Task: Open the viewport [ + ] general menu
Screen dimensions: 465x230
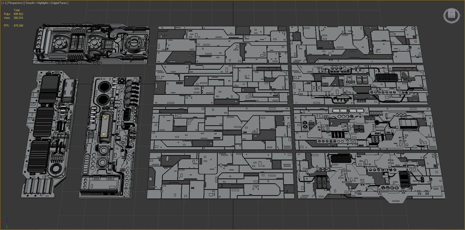Action: [x=4, y=3]
